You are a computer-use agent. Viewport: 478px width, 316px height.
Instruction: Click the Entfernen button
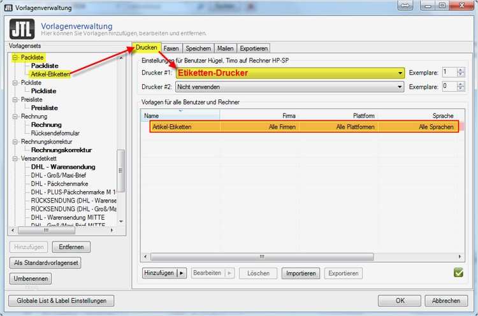pyautogui.click(x=71, y=247)
